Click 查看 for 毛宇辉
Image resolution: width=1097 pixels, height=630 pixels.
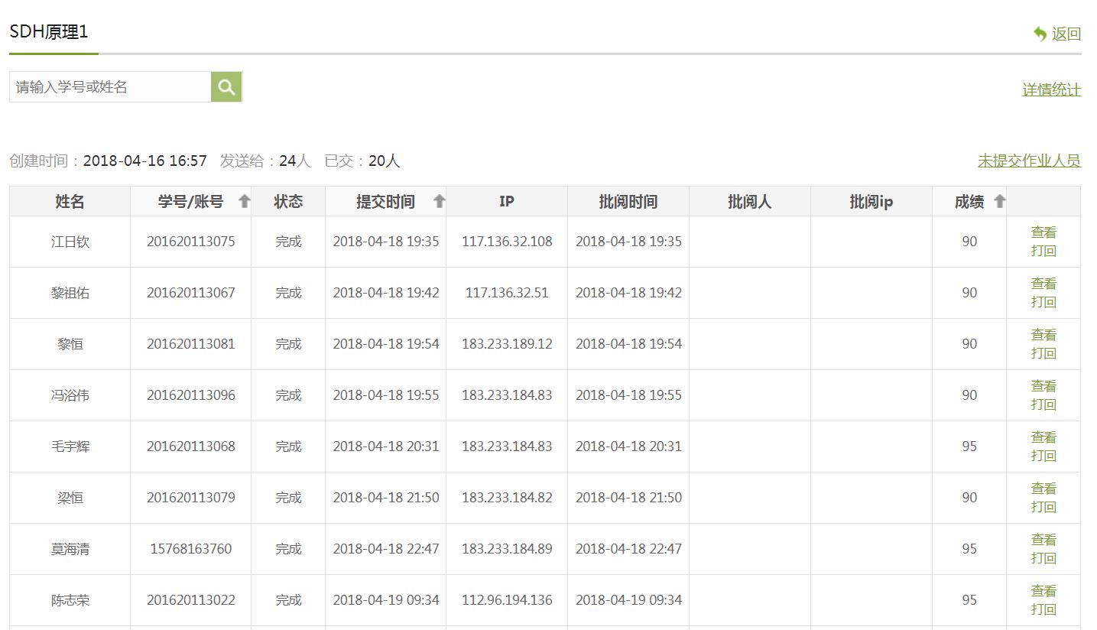1043,437
